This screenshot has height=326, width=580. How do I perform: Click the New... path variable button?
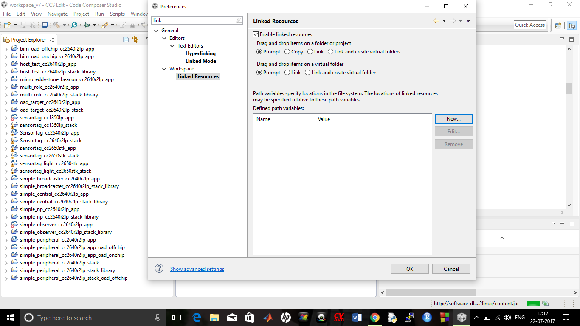point(453,119)
